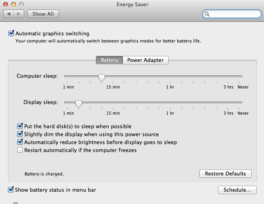
Task: Click the search magnifier icon
Action: tap(207, 14)
